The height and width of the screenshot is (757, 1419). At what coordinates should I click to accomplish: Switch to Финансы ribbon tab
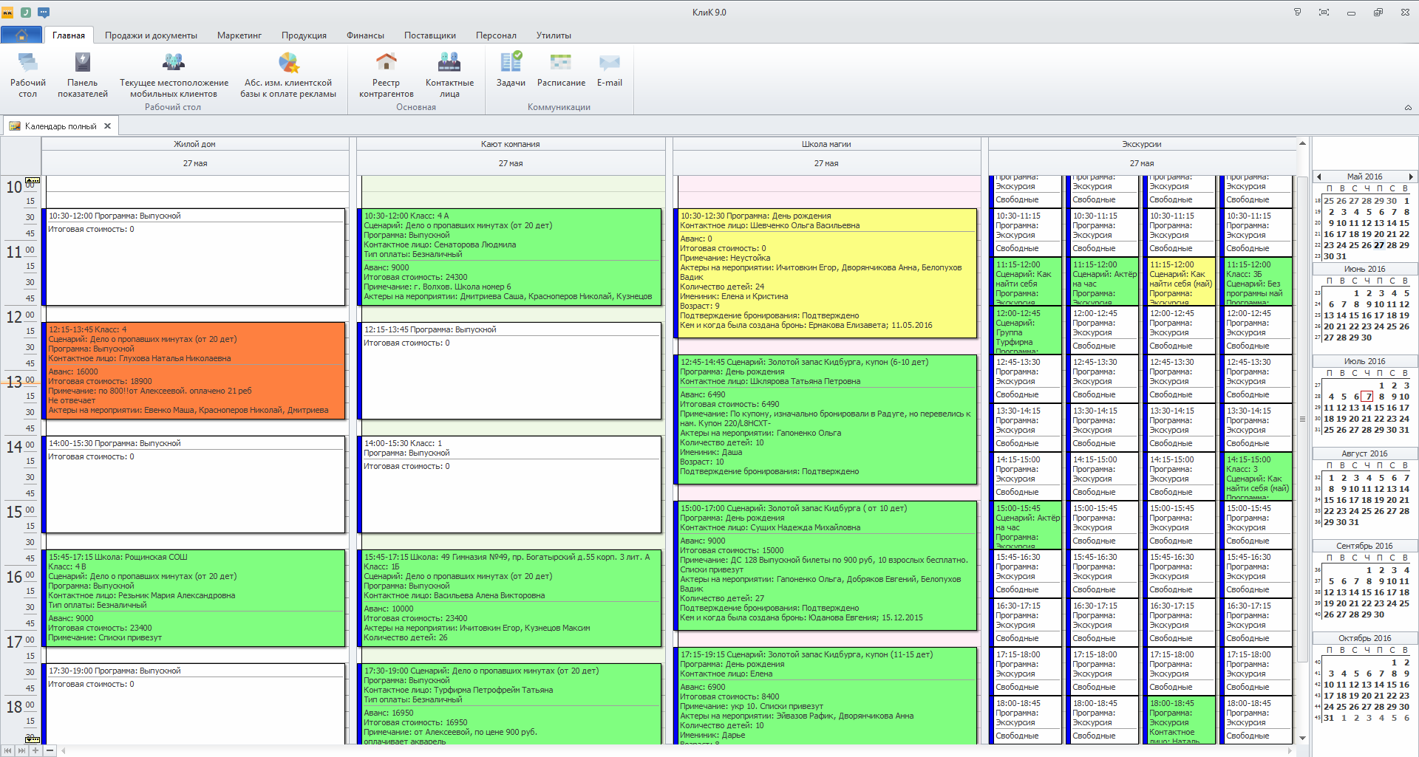(365, 35)
